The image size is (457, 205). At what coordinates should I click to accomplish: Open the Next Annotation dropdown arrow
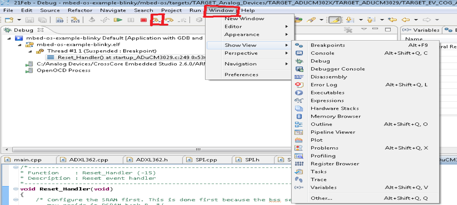point(361,20)
